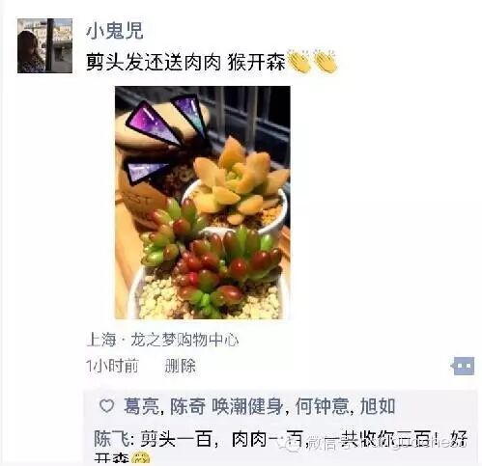Open 小鬼児 username link
Screen dimensions: 482x466
coord(114,31)
